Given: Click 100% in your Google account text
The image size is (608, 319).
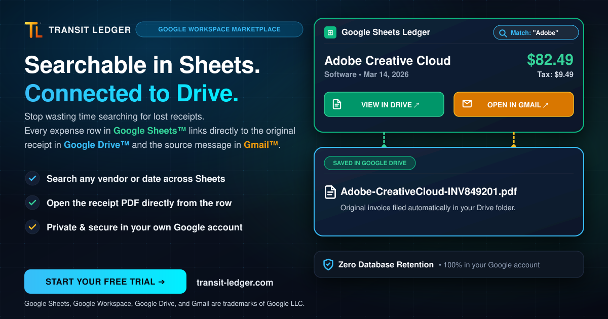Looking at the screenshot, I should coord(491,265).
